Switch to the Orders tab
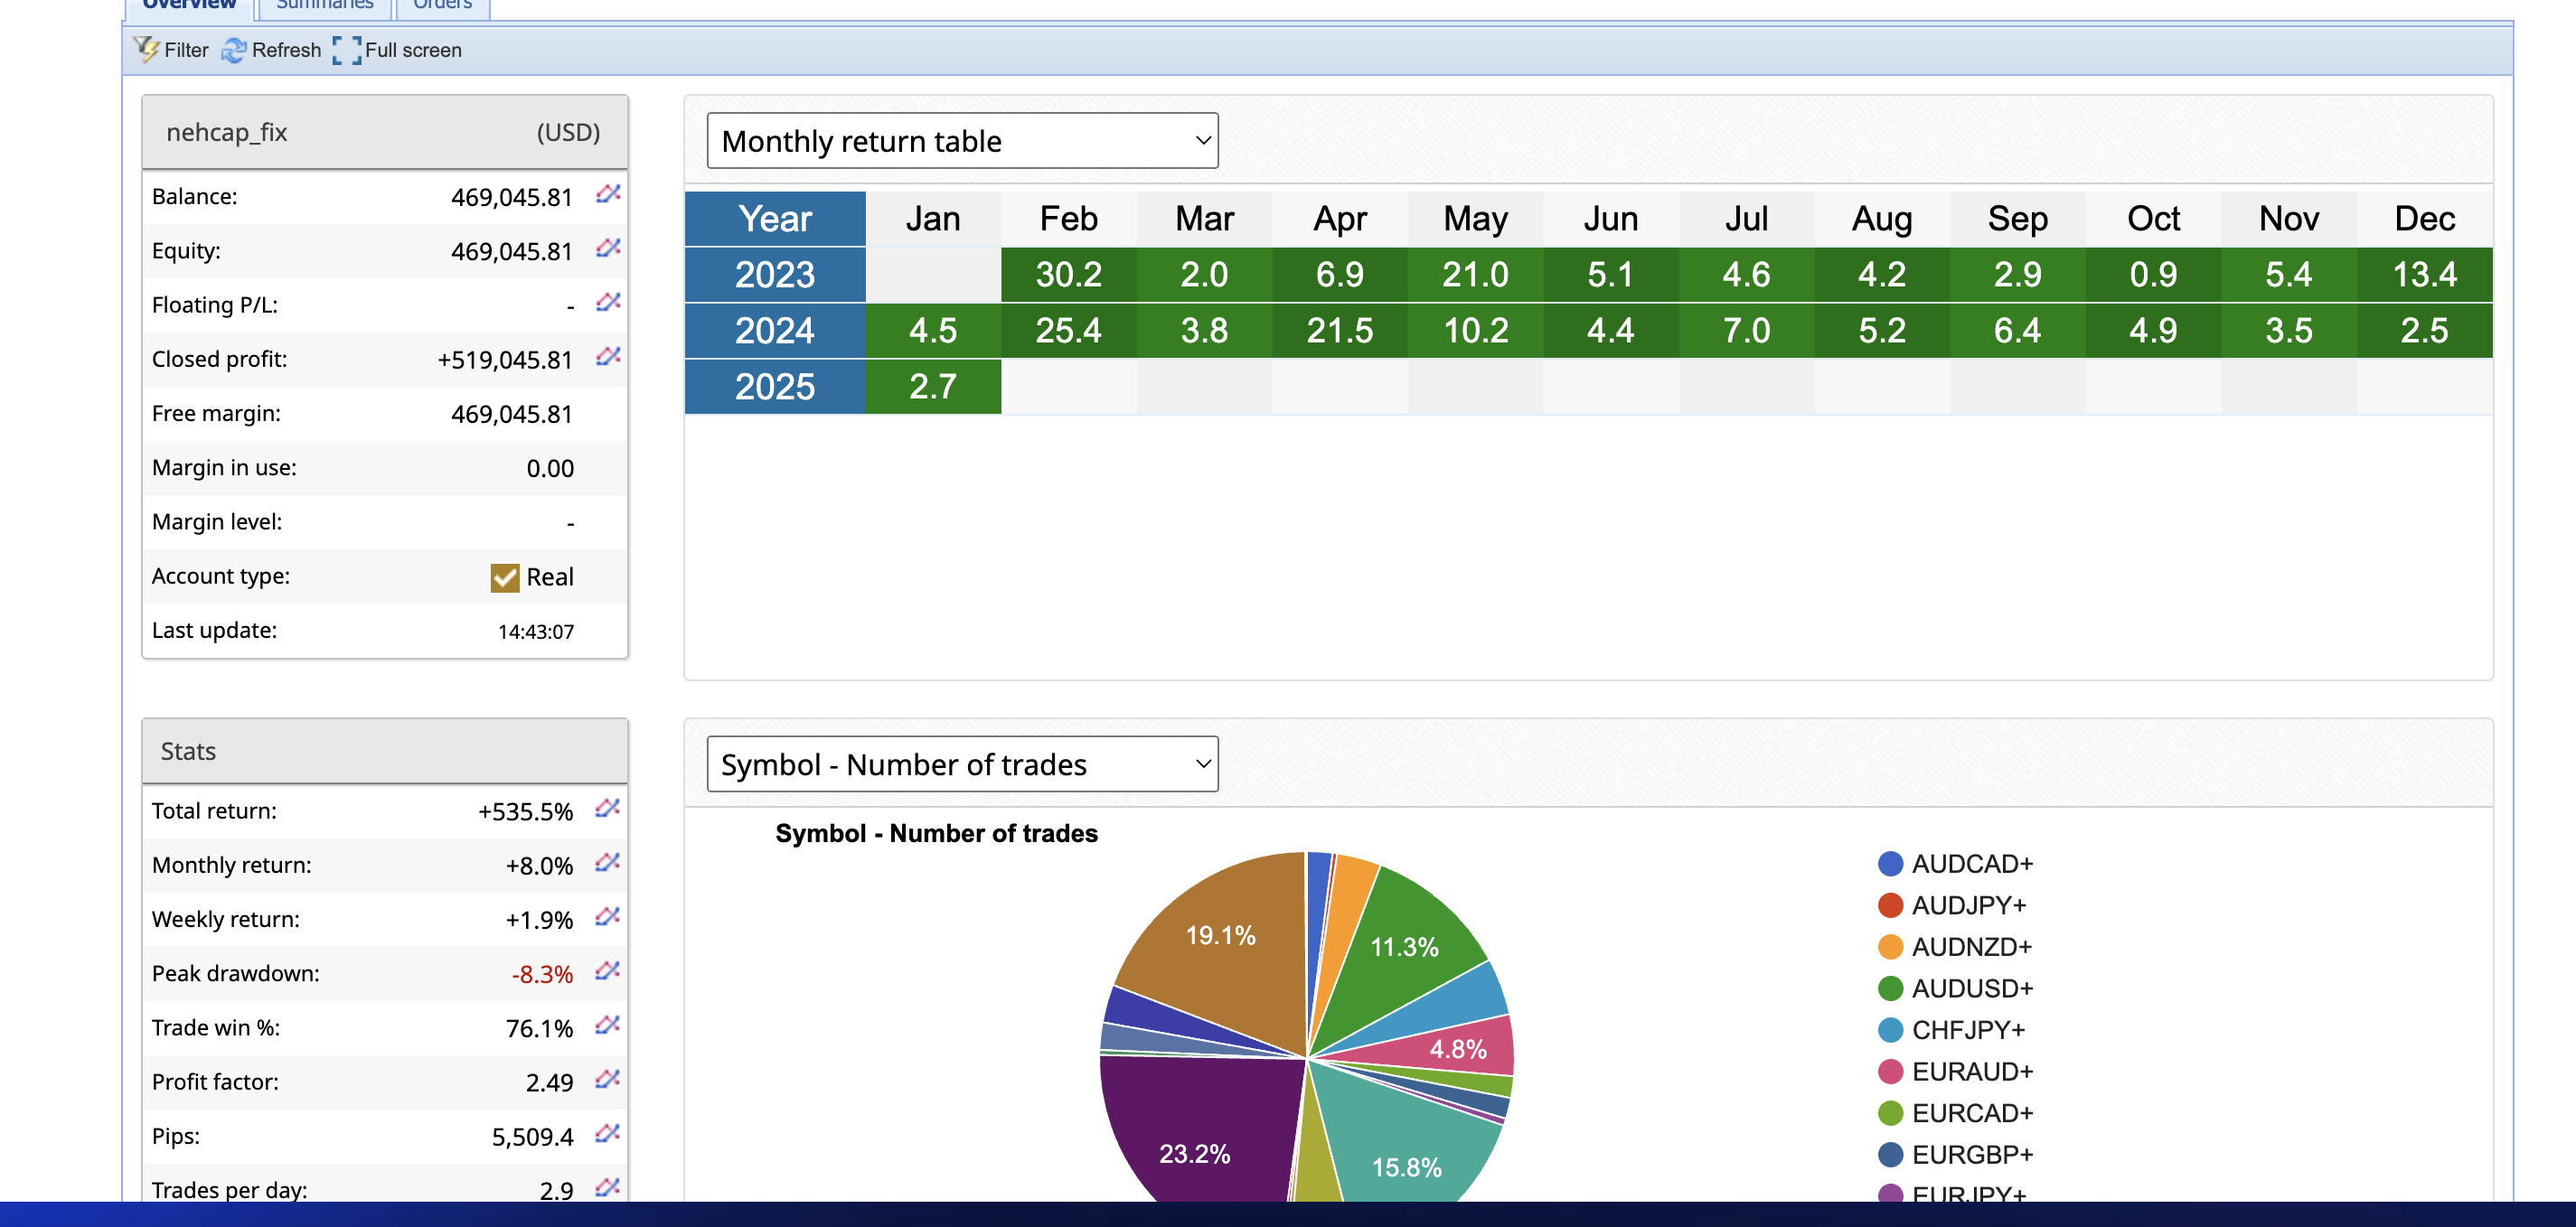The height and width of the screenshot is (1227, 2576). [x=442, y=5]
